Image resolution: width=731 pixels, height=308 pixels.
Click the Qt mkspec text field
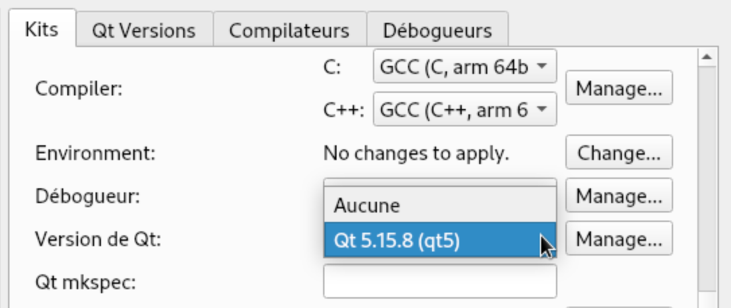[440, 281]
